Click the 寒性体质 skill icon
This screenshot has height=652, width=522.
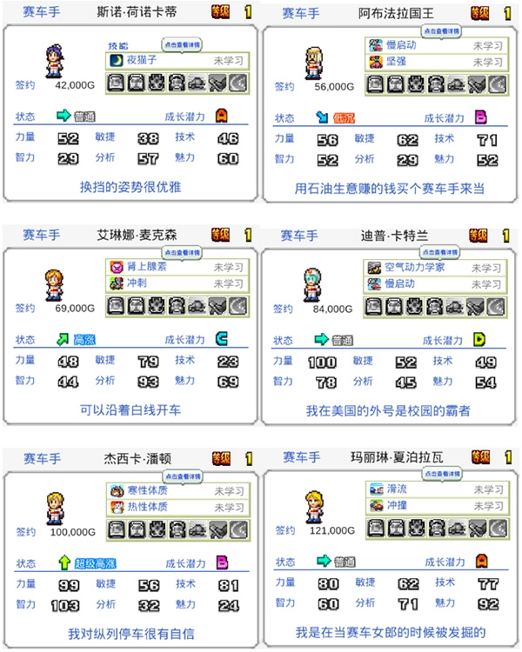[x=117, y=490]
